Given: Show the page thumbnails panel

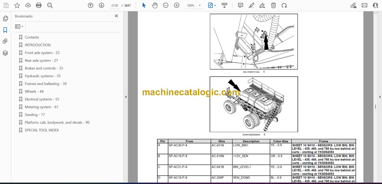Looking at the screenshot, I should point(5,19).
